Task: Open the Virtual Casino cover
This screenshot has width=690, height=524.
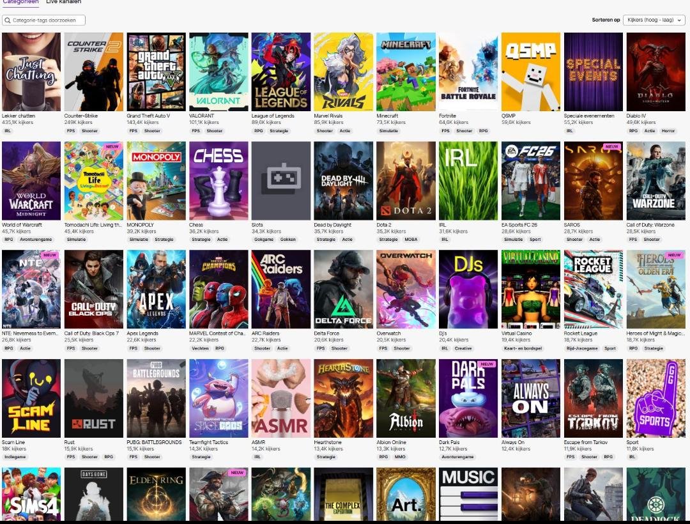Action: pos(531,289)
